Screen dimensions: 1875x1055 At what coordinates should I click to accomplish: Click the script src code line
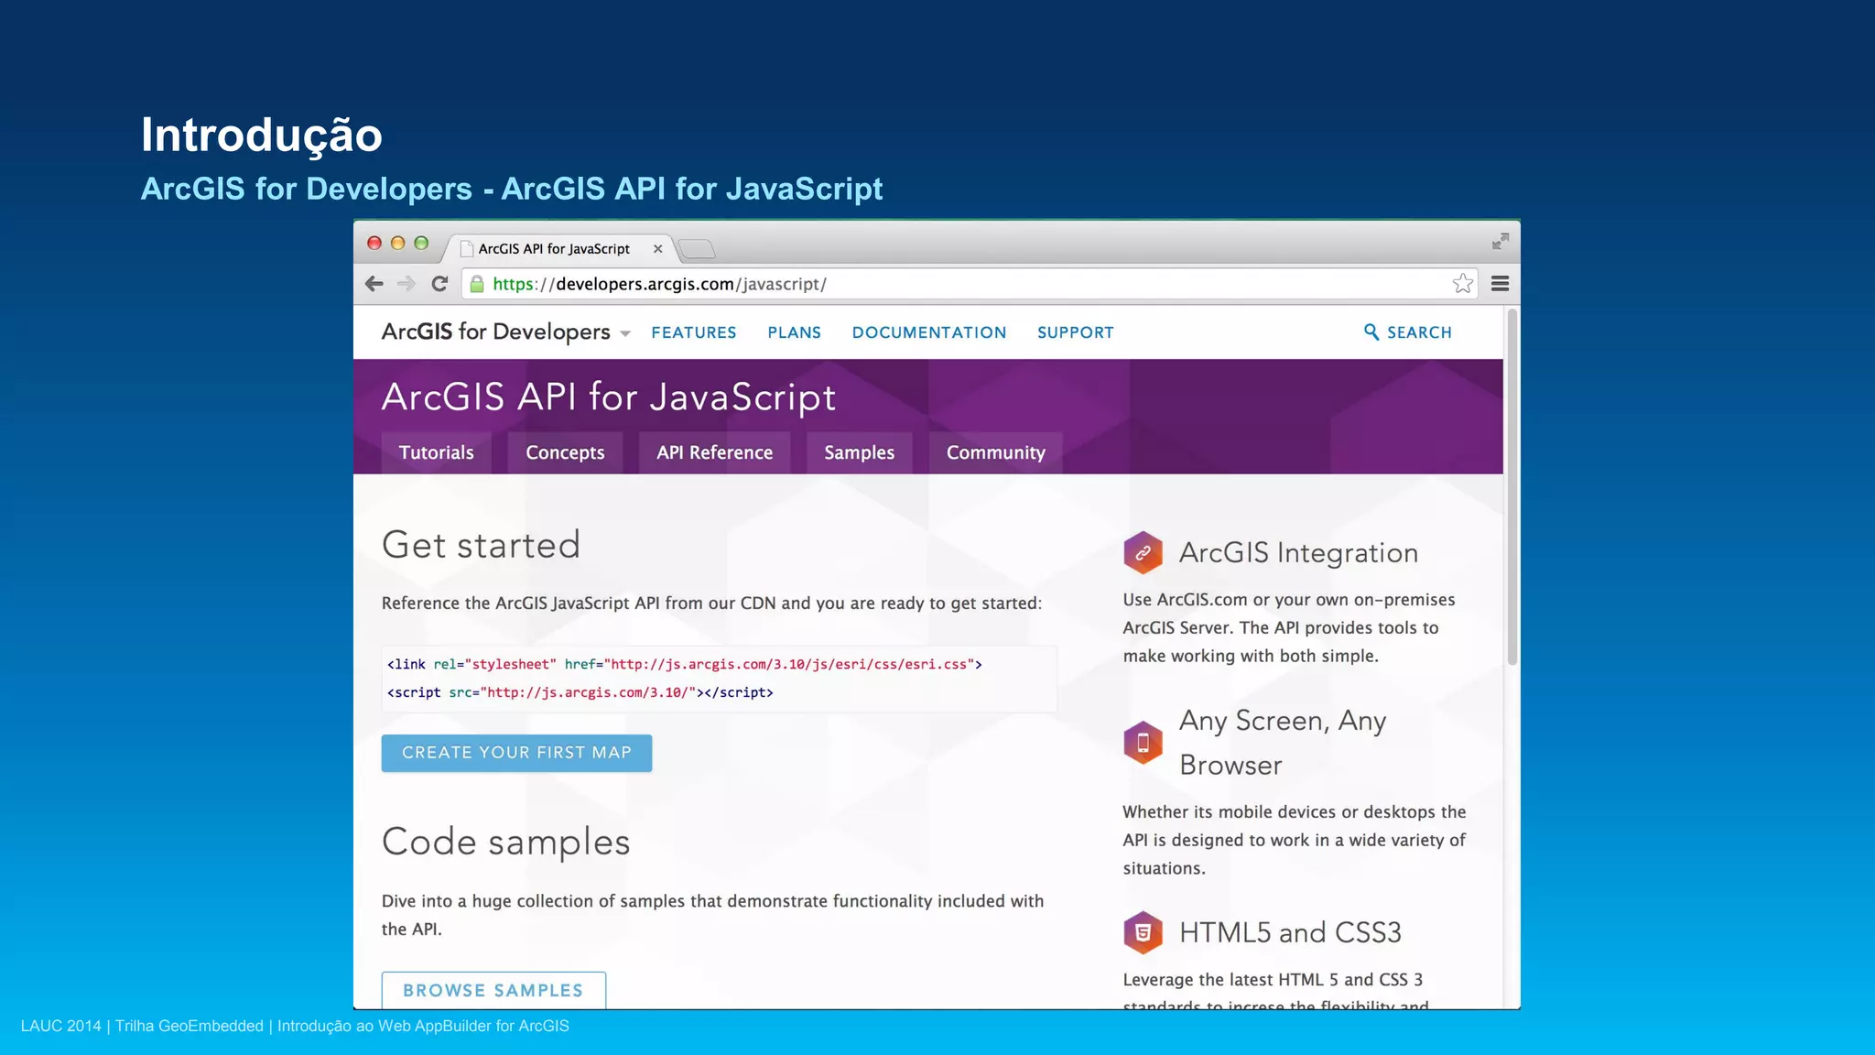click(x=580, y=692)
